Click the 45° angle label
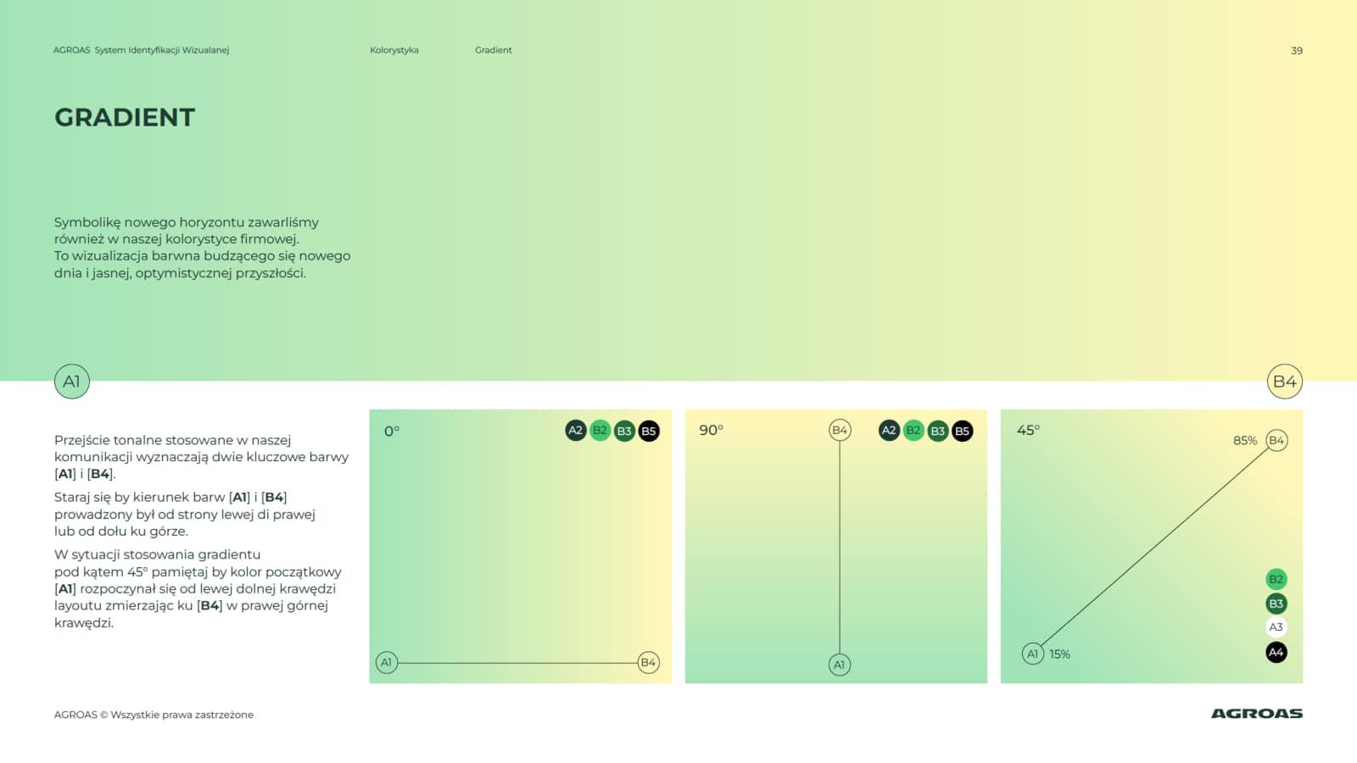The width and height of the screenshot is (1357, 763). 1028,431
